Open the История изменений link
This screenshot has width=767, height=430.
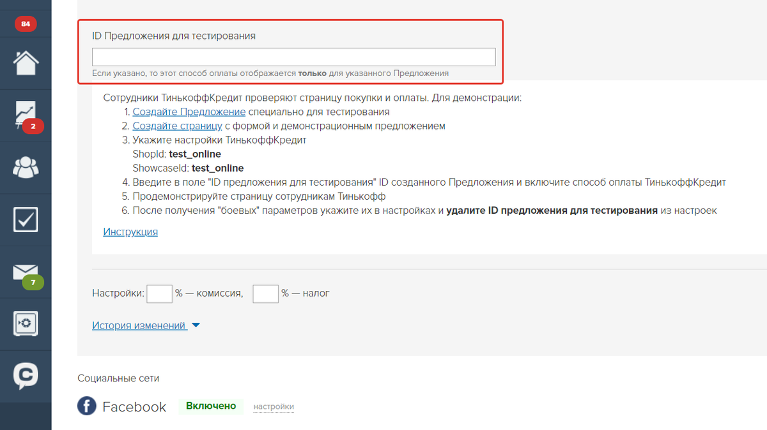[139, 325]
